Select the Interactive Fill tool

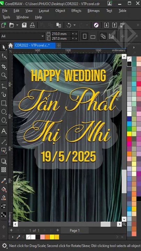point(3,189)
